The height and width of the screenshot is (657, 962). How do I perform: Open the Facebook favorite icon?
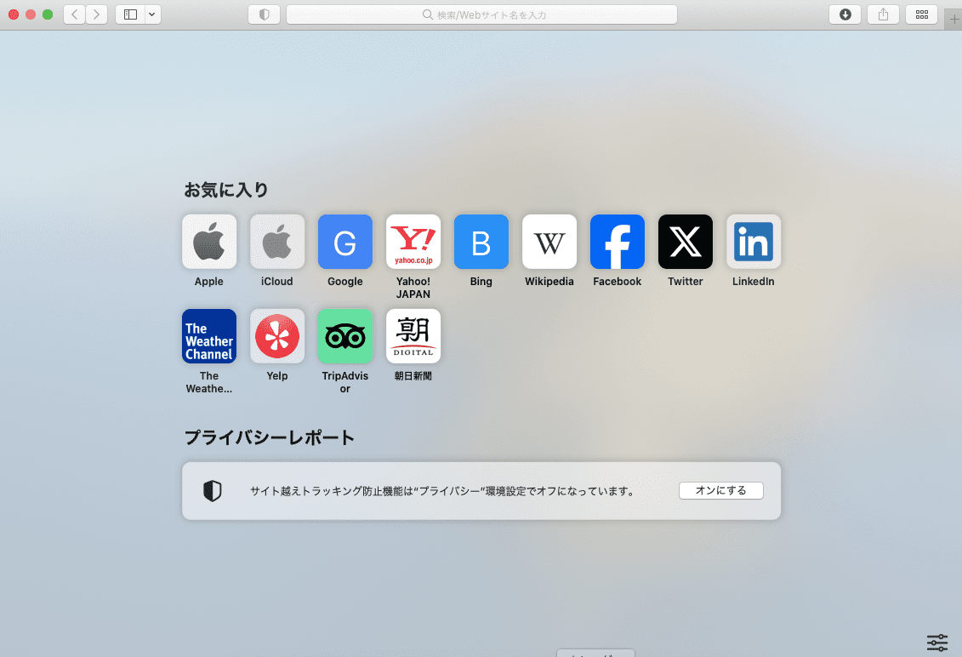coord(617,242)
